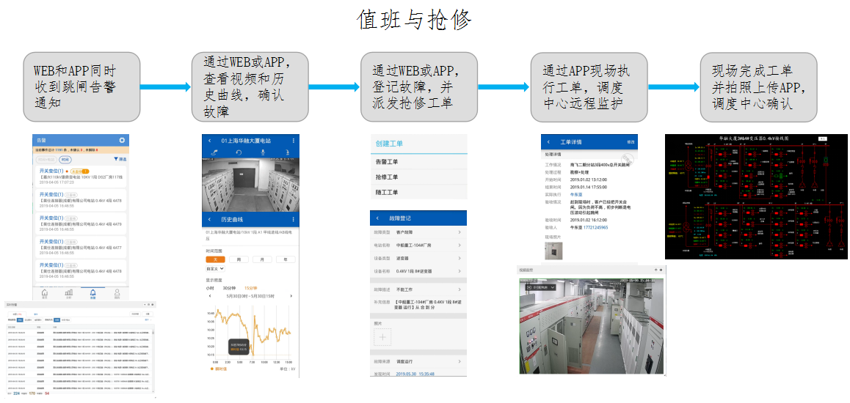Open the more options menu beside 上海华融大厦电站
850x403 pixels.
294,140
